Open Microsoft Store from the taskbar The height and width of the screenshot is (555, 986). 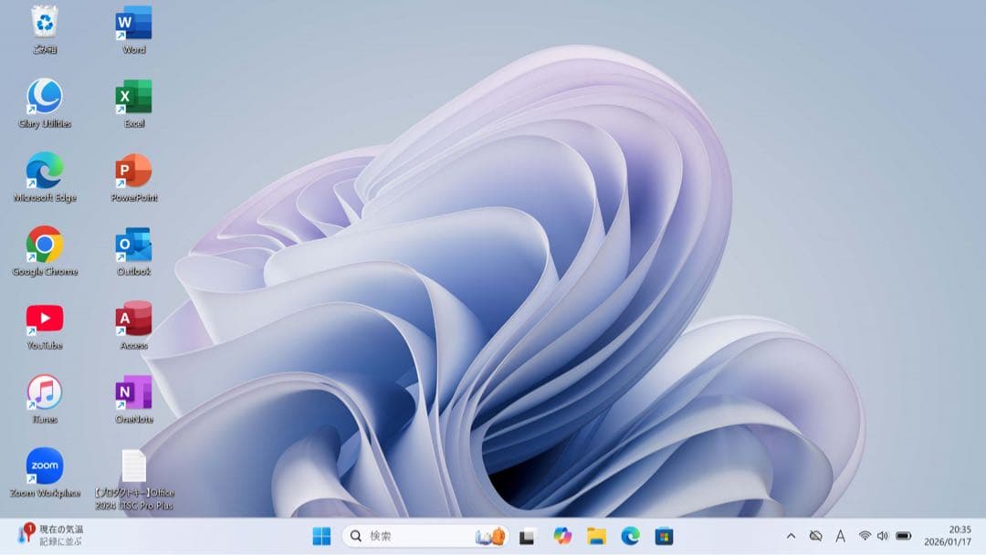[x=664, y=536]
